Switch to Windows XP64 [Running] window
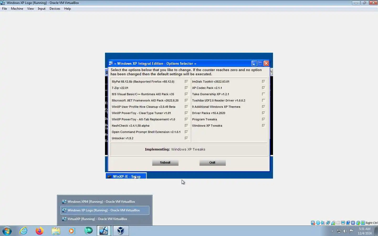Viewport: 378px width, 236px height. click(105, 202)
